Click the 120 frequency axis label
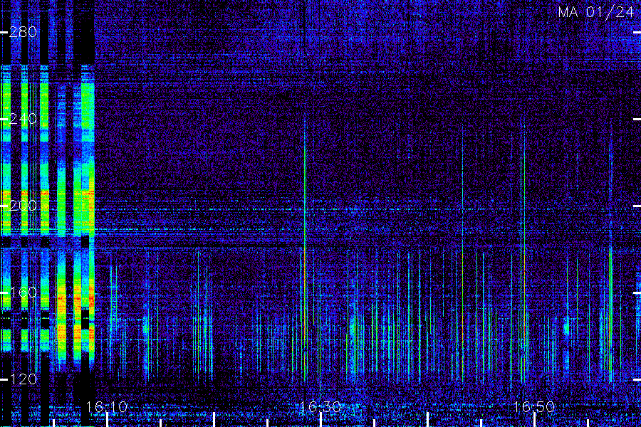Screen dimensions: 641x427 tap(23, 379)
